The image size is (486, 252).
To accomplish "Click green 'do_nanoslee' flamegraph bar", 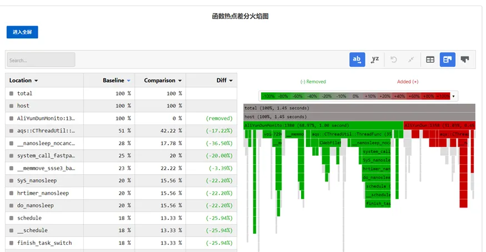I will point(376,177).
